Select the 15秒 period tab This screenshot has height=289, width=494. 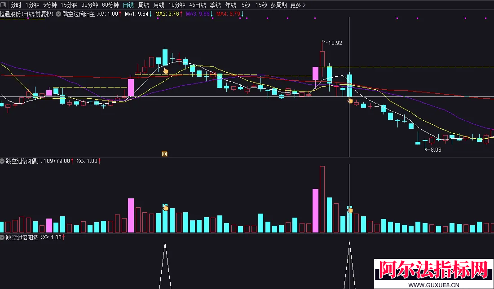[261, 5]
